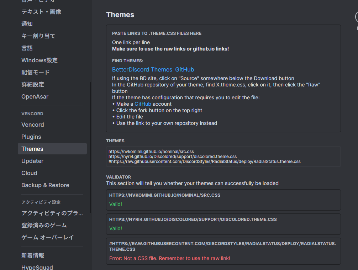Viewport: 358px width, 270px height.
Task: Open ゲーム オーバーレイ overlay settings
Action: click(x=47, y=237)
